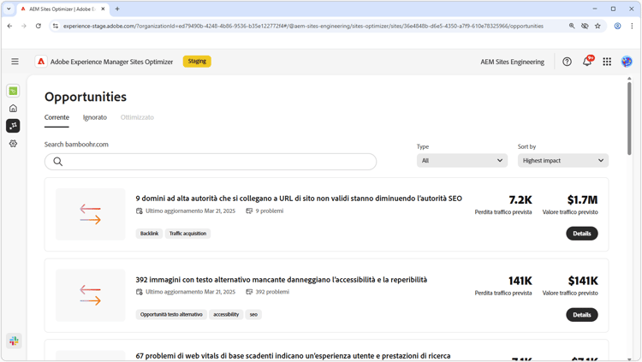The height and width of the screenshot is (362, 642).
Task: Open the tab search dropdown arrow
Action: click(x=9, y=9)
